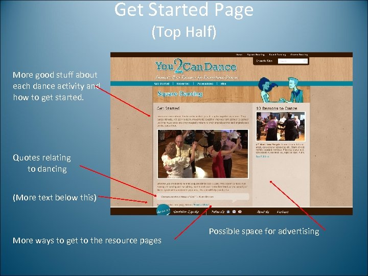Image resolution: width=368 pixels, height=276 pixels.
Task: Click the "Quotes relating to dancing" caption
Action: click(x=42, y=164)
